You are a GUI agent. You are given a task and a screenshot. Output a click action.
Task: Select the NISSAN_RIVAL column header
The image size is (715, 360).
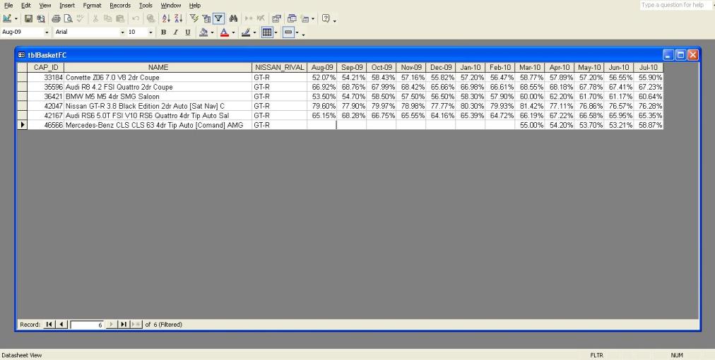[x=279, y=68]
